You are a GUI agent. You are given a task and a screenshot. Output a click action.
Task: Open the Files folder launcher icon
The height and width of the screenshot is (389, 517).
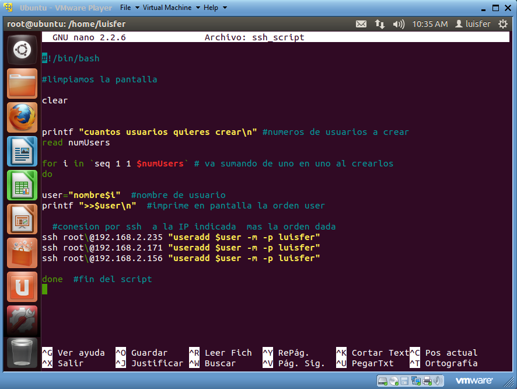click(x=22, y=84)
